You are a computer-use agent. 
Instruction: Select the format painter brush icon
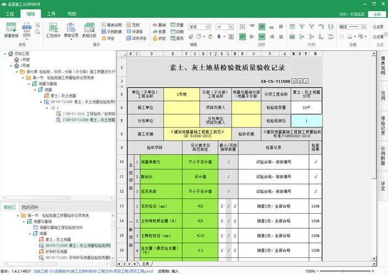click(x=191, y=36)
